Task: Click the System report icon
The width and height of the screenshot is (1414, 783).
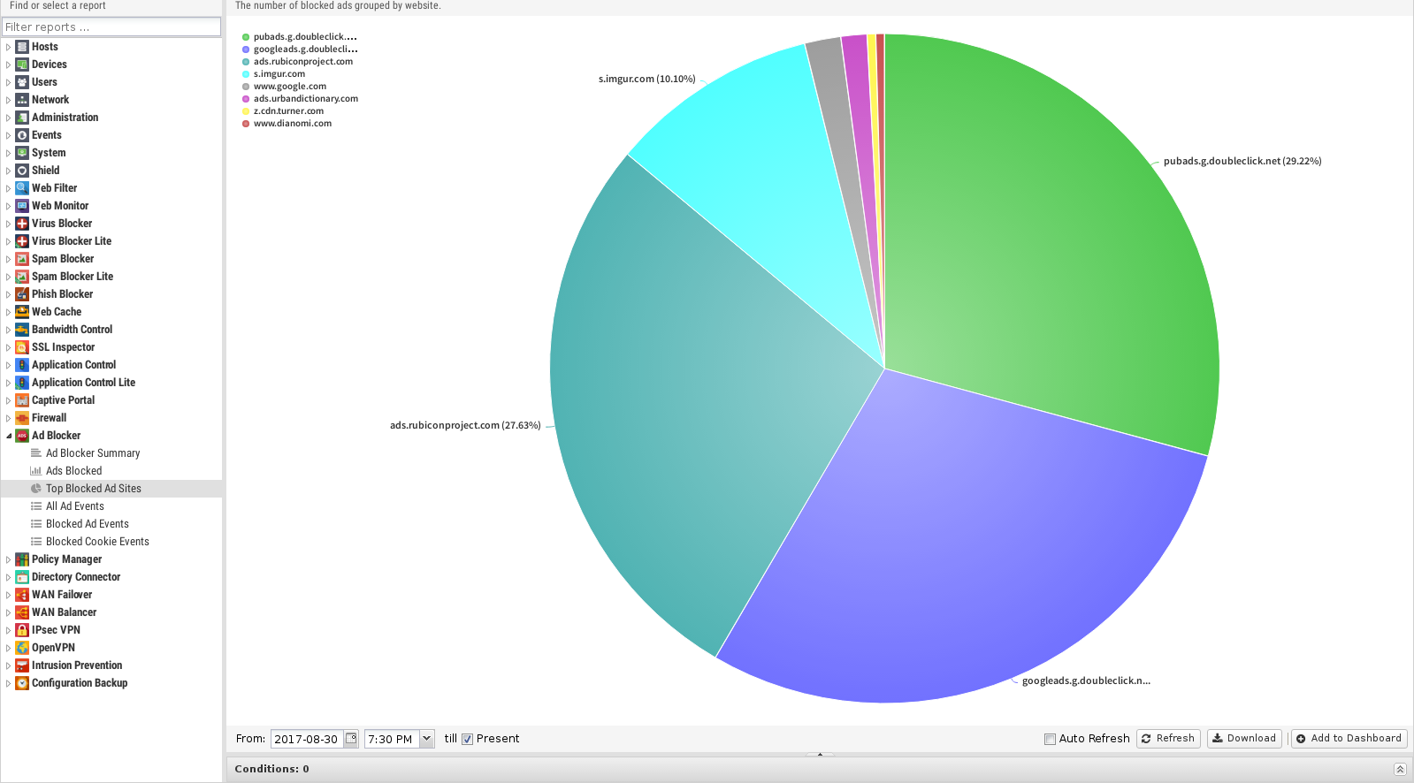Action: tap(22, 153)
